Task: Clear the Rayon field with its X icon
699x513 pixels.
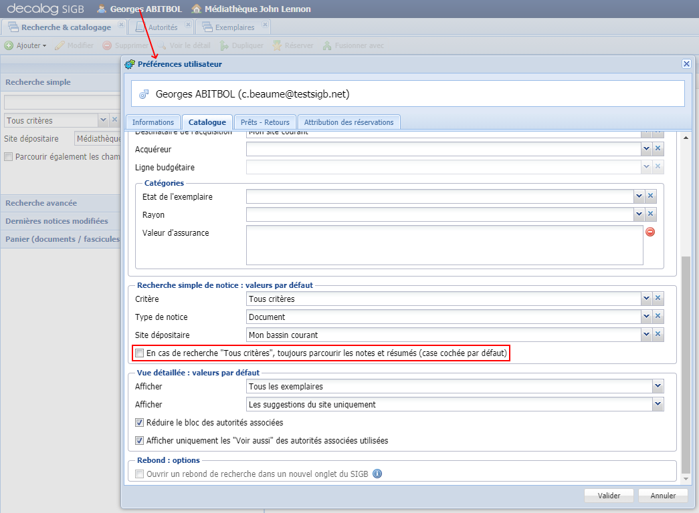Action: click(651, 214)
